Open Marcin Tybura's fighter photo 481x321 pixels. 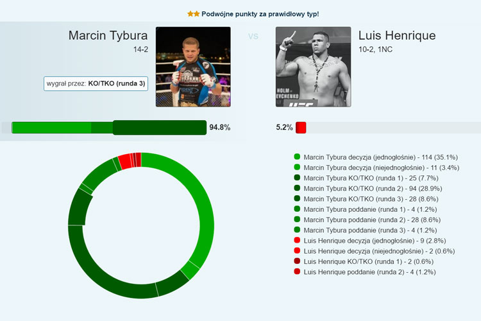pyautogui.click(x=193, y=67)
